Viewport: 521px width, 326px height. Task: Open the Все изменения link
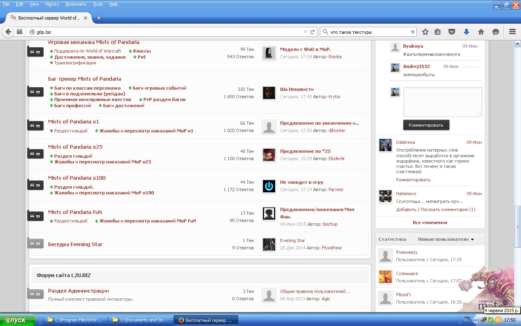430,222
